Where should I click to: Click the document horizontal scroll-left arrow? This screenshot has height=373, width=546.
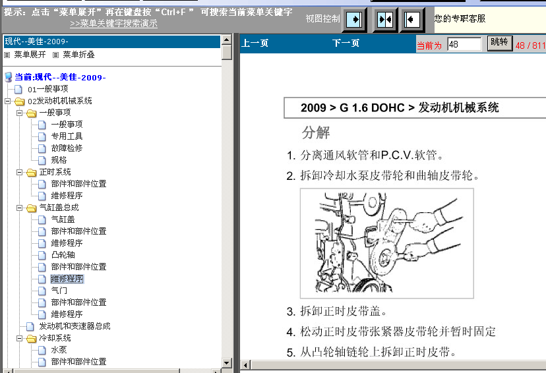click(x=245, y=365)
